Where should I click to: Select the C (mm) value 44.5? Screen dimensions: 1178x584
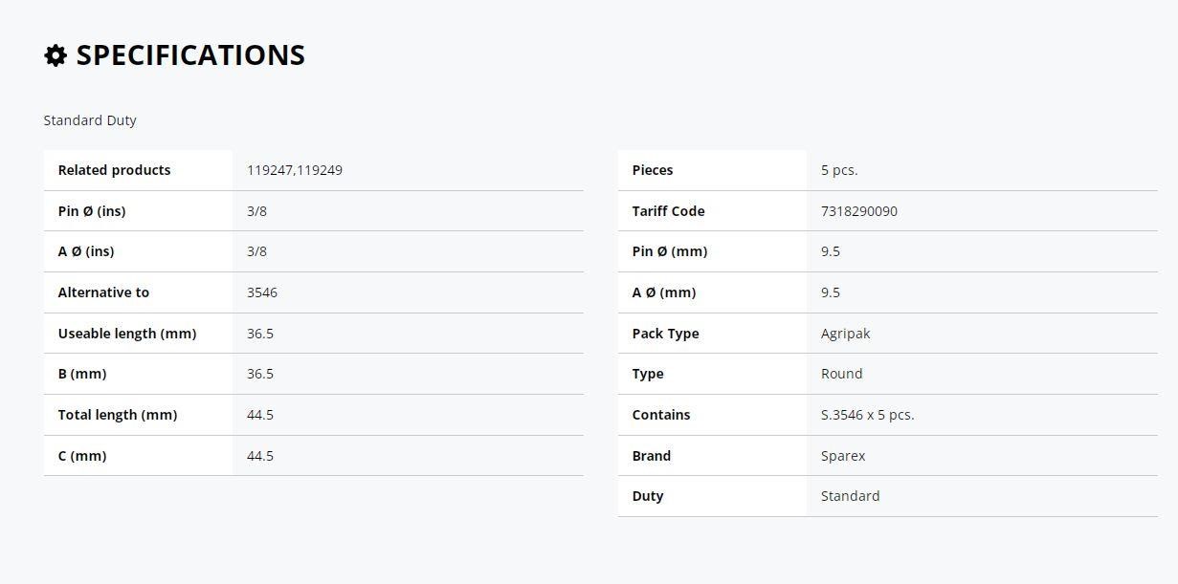pos(260,456)
